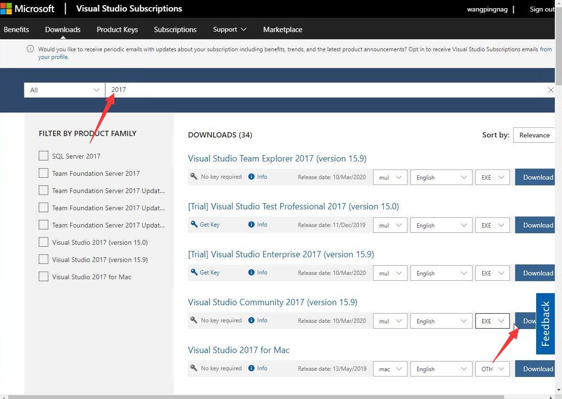
Task: Download Visual Studio Enterprise 2017 trial
Action: (x=535, y=273)
